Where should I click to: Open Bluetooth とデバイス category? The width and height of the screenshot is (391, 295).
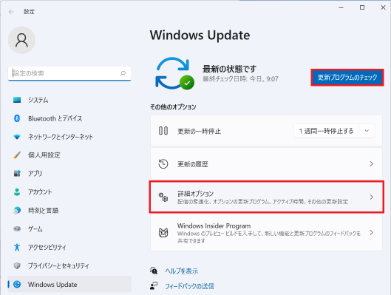coord(69,118)
